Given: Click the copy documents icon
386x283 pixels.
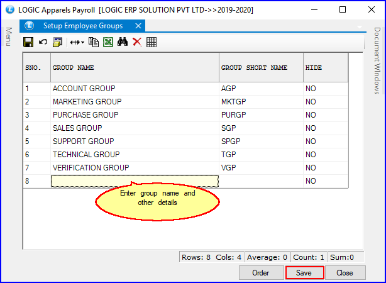Looking at the screenshot, I should coord(94,42).
